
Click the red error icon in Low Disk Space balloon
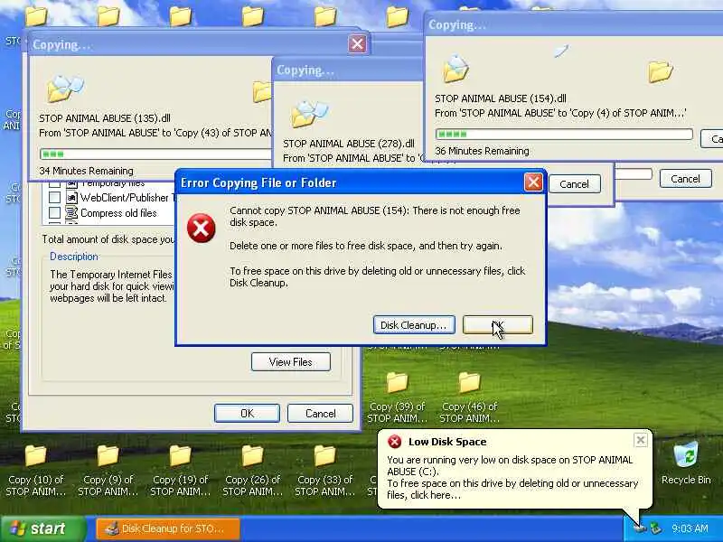(394, 442)
